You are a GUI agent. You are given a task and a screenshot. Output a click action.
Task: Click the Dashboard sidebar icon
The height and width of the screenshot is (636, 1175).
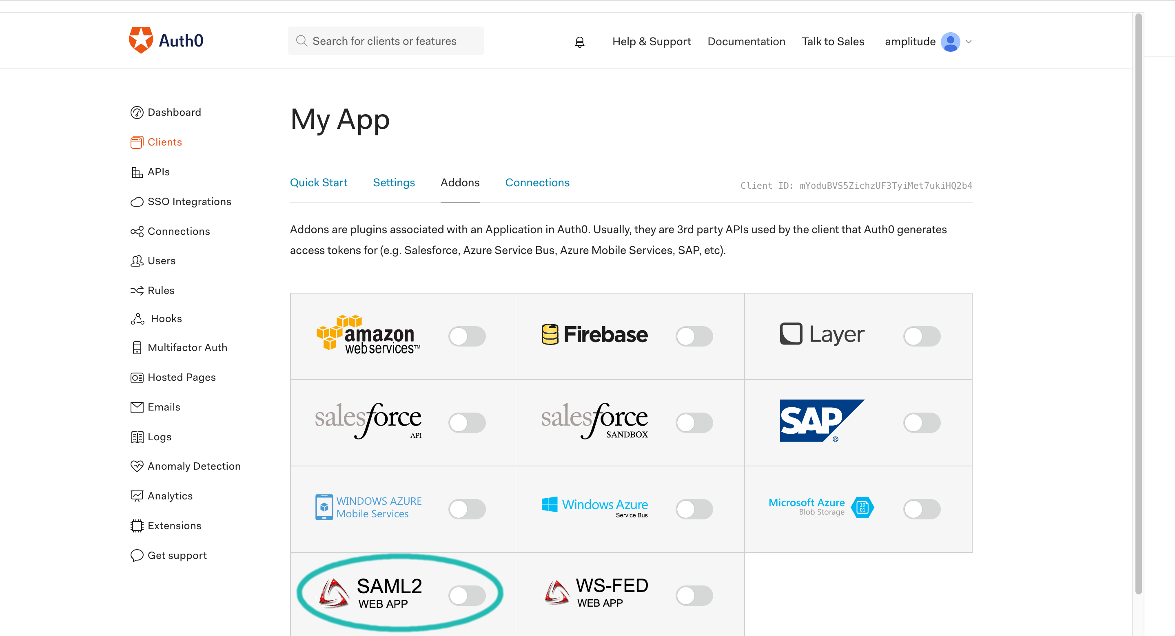(137, 112)
